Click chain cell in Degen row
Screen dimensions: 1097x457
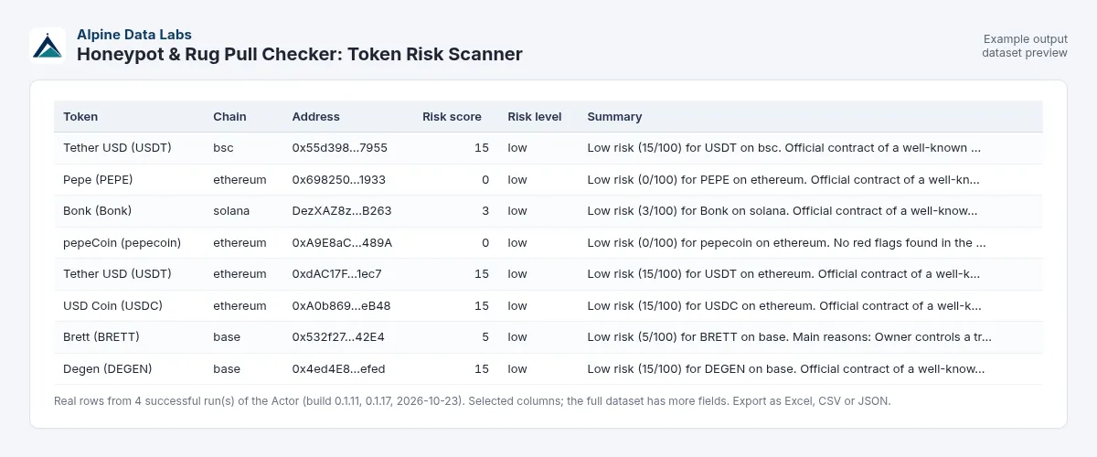click(227, 369)
